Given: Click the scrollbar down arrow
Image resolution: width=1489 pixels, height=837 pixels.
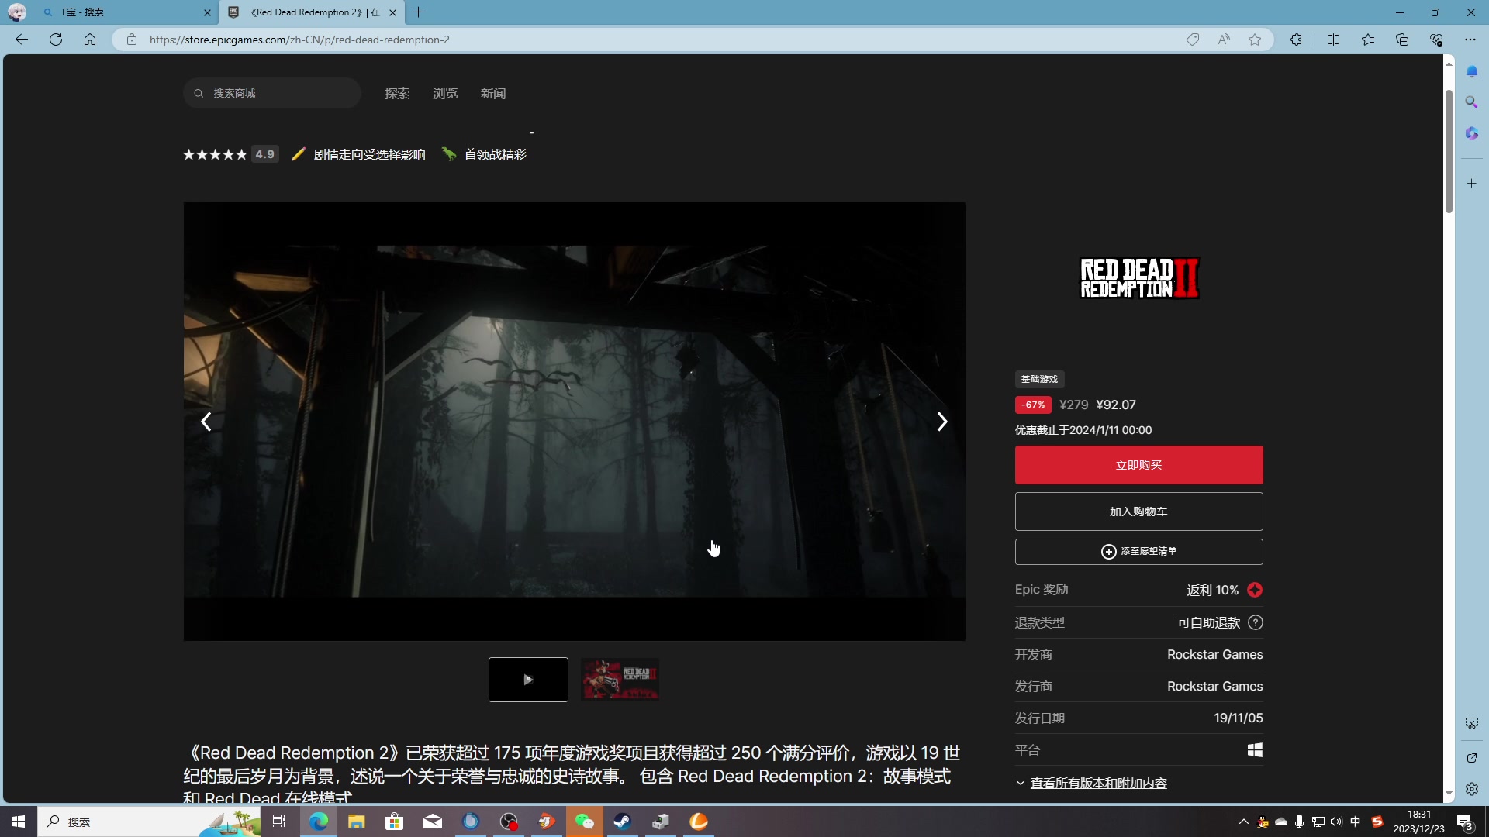Looking at the screenshot, I should click(1449, 794).
